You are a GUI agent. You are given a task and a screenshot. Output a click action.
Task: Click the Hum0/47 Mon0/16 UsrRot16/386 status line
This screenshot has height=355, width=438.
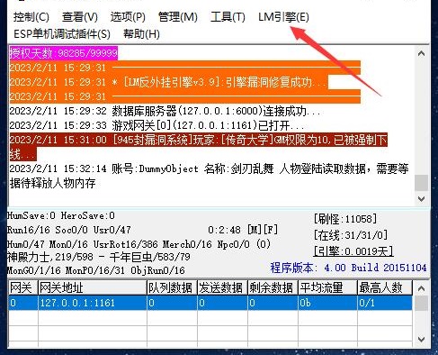pyautogui.click(x=139, y=244)
